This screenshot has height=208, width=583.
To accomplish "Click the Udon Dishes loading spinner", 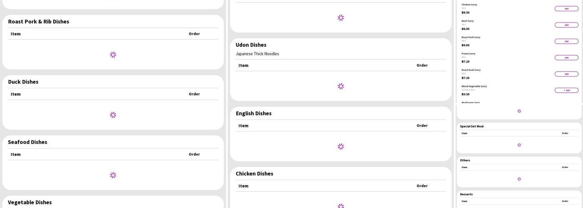I will pos(341,87).
